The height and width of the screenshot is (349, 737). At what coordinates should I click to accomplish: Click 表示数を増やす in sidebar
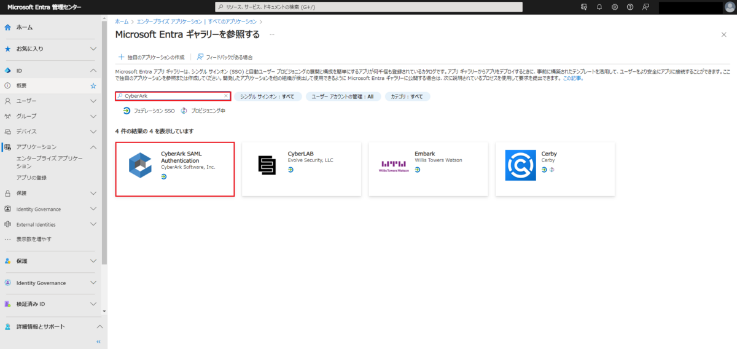(x=34, y=239)
